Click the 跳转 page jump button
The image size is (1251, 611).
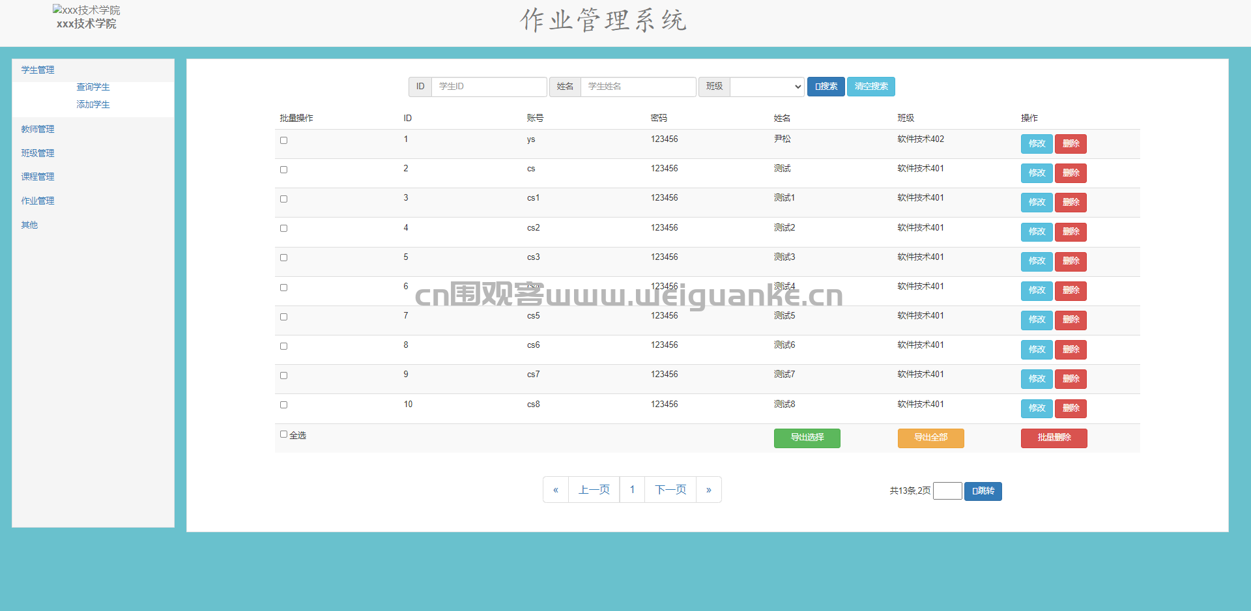click(983, 491)
